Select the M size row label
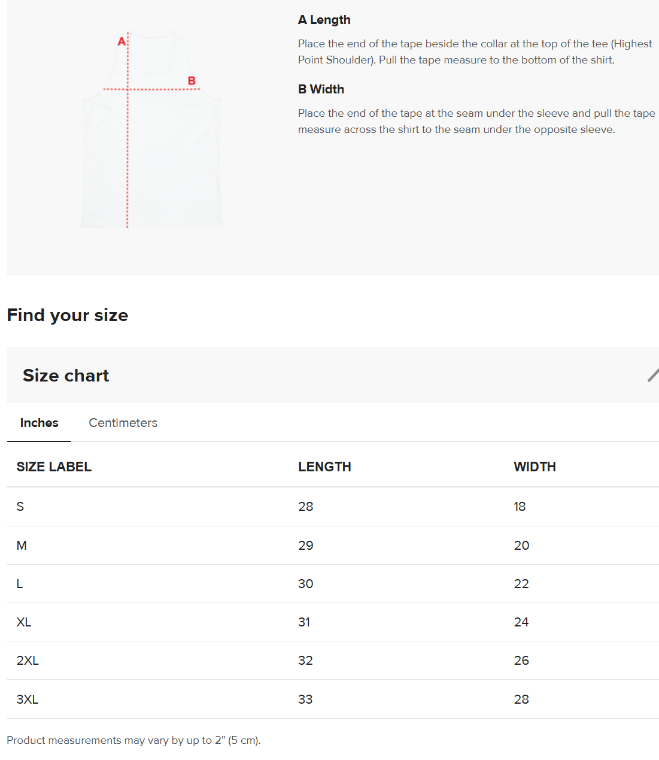659x760 pixels. (x=22, y=546)
